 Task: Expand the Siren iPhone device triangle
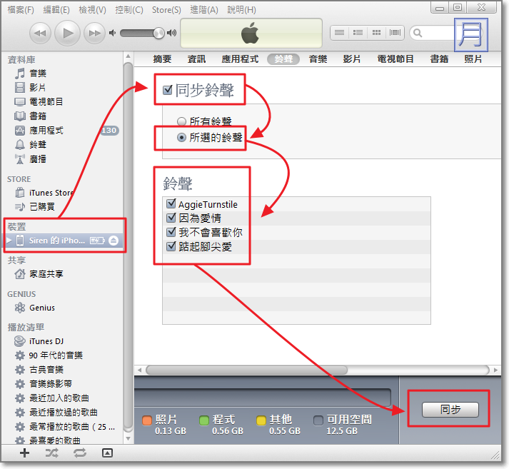click(x=9, y=241)
